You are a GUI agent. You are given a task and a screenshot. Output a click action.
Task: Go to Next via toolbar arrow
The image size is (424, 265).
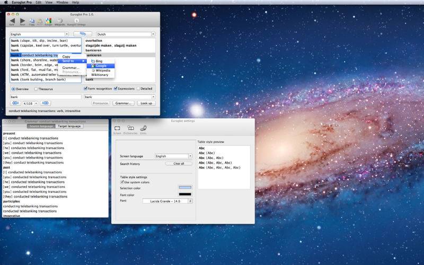coord(22,21)
